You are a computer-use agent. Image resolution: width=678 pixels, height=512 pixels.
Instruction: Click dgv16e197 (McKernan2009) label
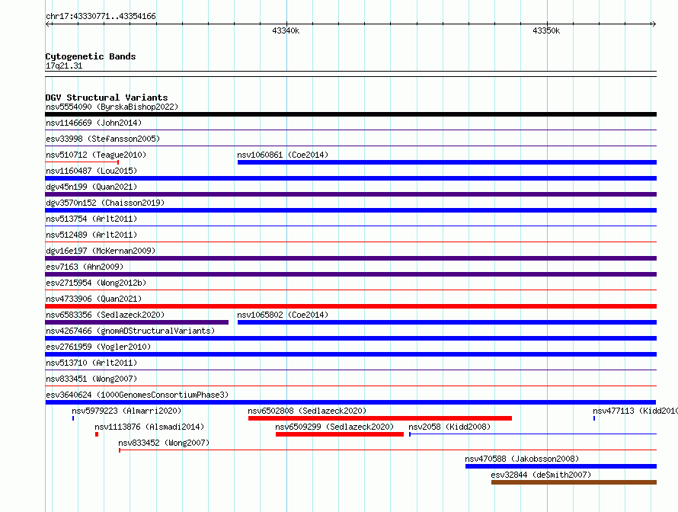click(x=101, y=251)
